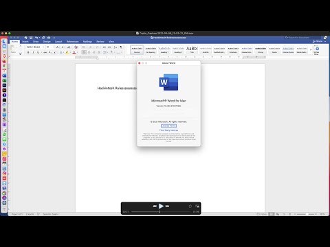Click the Decrease Indent icon
The width and height of the screenshot is (330, 247).
click(104, 47)
